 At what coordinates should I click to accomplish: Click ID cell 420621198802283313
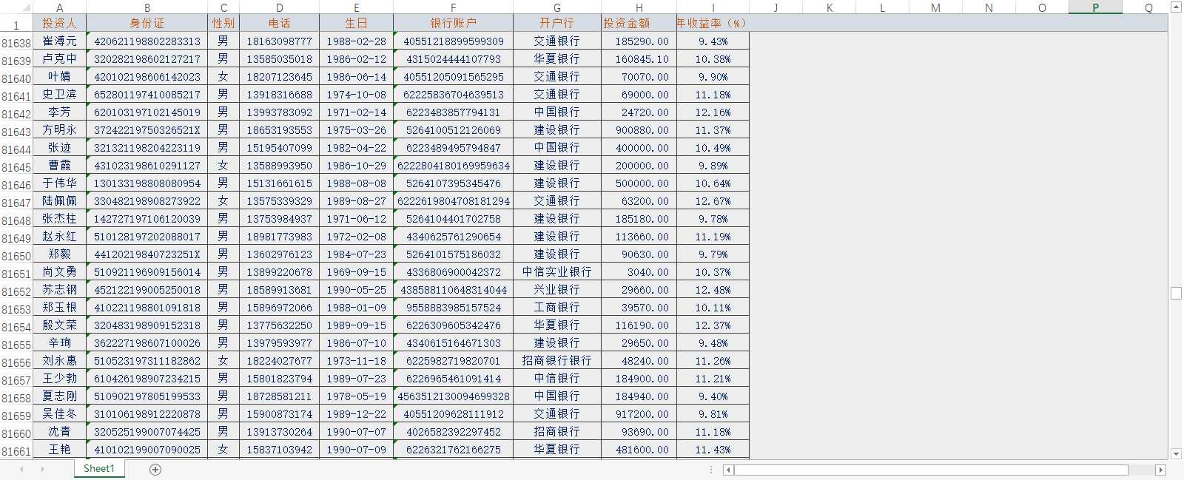coord(147,41)
